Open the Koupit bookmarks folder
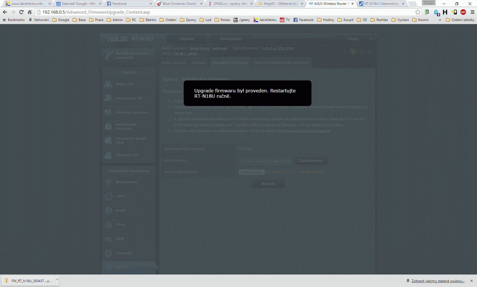The height and width of the screenshot is (287, 477). click(x=346, y=20)
